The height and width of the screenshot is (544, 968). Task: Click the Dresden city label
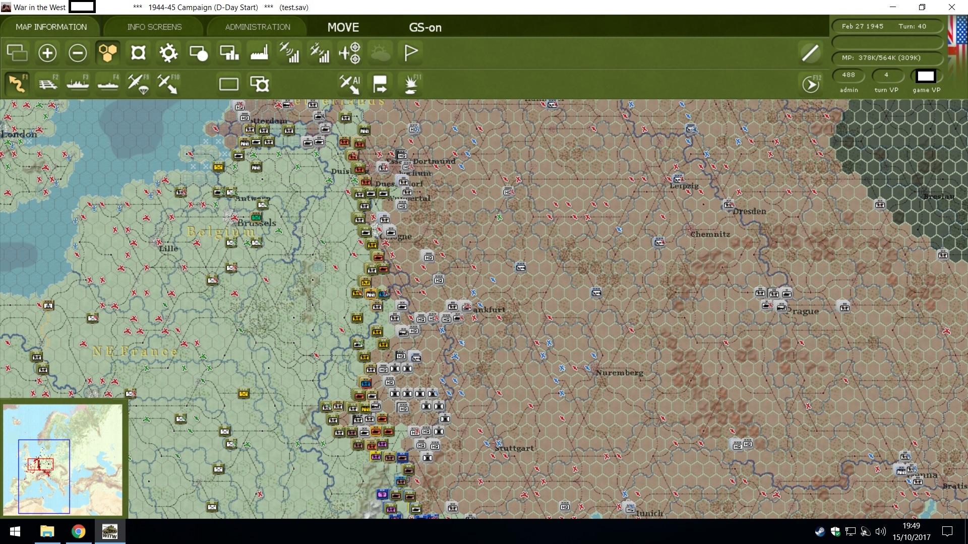pos(749,211)
